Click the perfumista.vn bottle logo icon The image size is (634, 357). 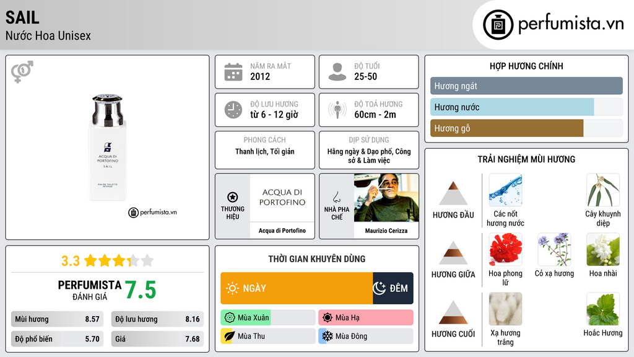498,25
